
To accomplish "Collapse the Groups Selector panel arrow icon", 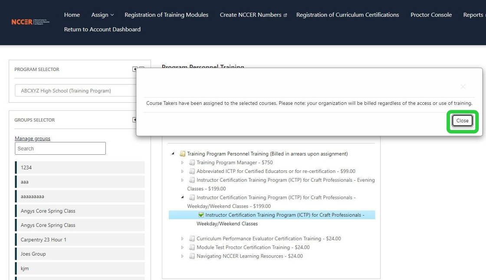I will click(135, 120).
